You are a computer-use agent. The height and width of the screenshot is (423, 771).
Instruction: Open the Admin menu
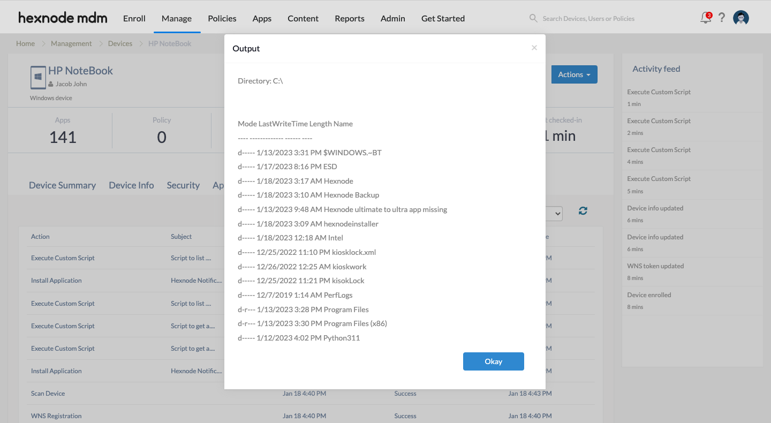tap(393, 18)
